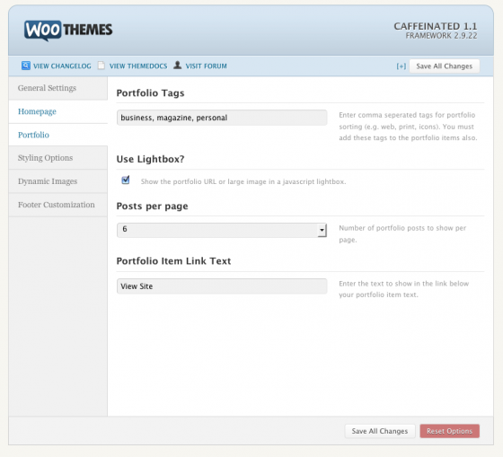Click the themedocs document icon

[x=101, y=66]
